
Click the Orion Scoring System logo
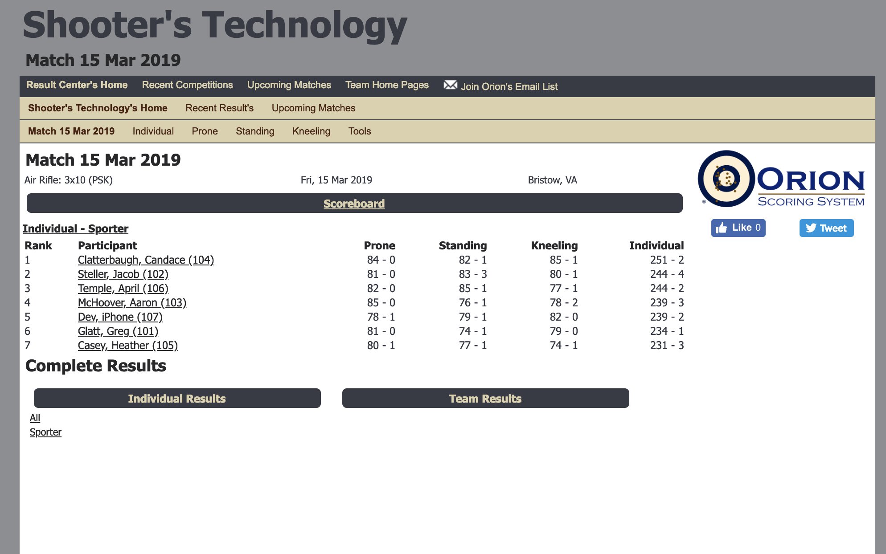(781, 179)
